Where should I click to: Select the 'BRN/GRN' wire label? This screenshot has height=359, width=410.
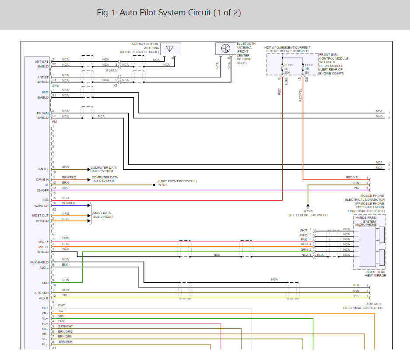[65, 337]
